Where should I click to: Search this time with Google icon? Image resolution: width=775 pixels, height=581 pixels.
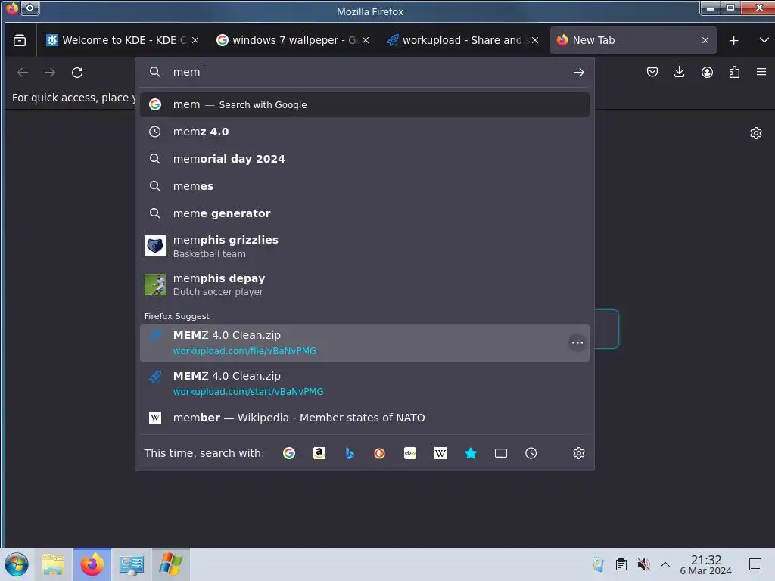[289, 453]
